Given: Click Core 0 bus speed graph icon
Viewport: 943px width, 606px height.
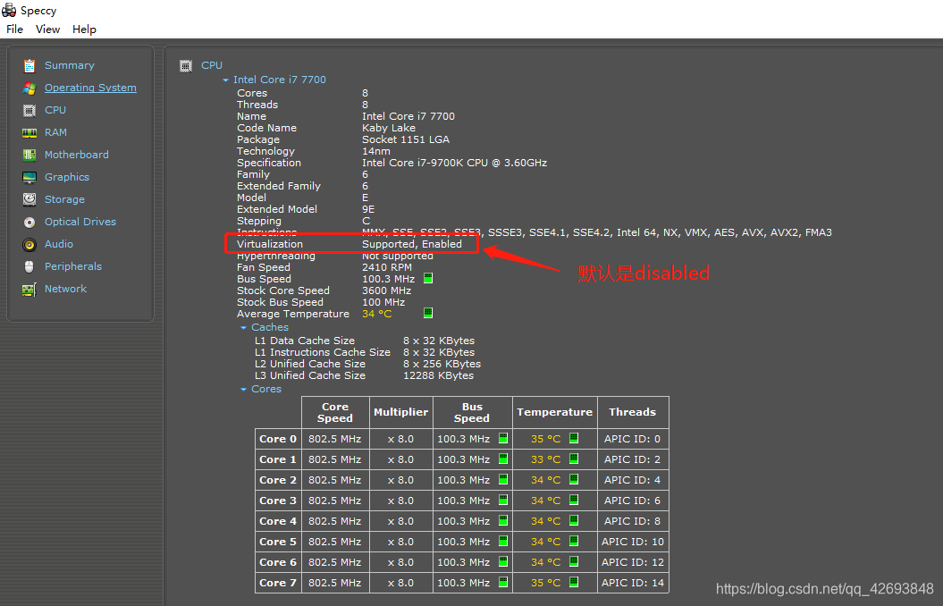Looking at the screenshot, I should (502, 438).
